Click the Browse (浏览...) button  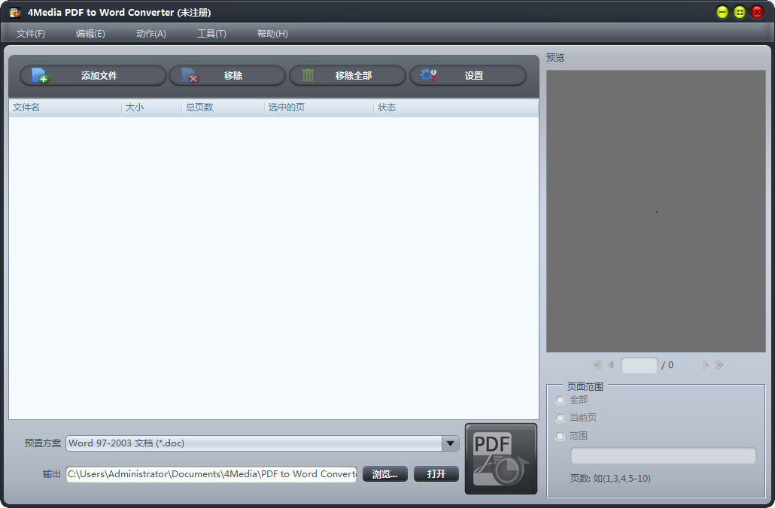coord(385,474)
